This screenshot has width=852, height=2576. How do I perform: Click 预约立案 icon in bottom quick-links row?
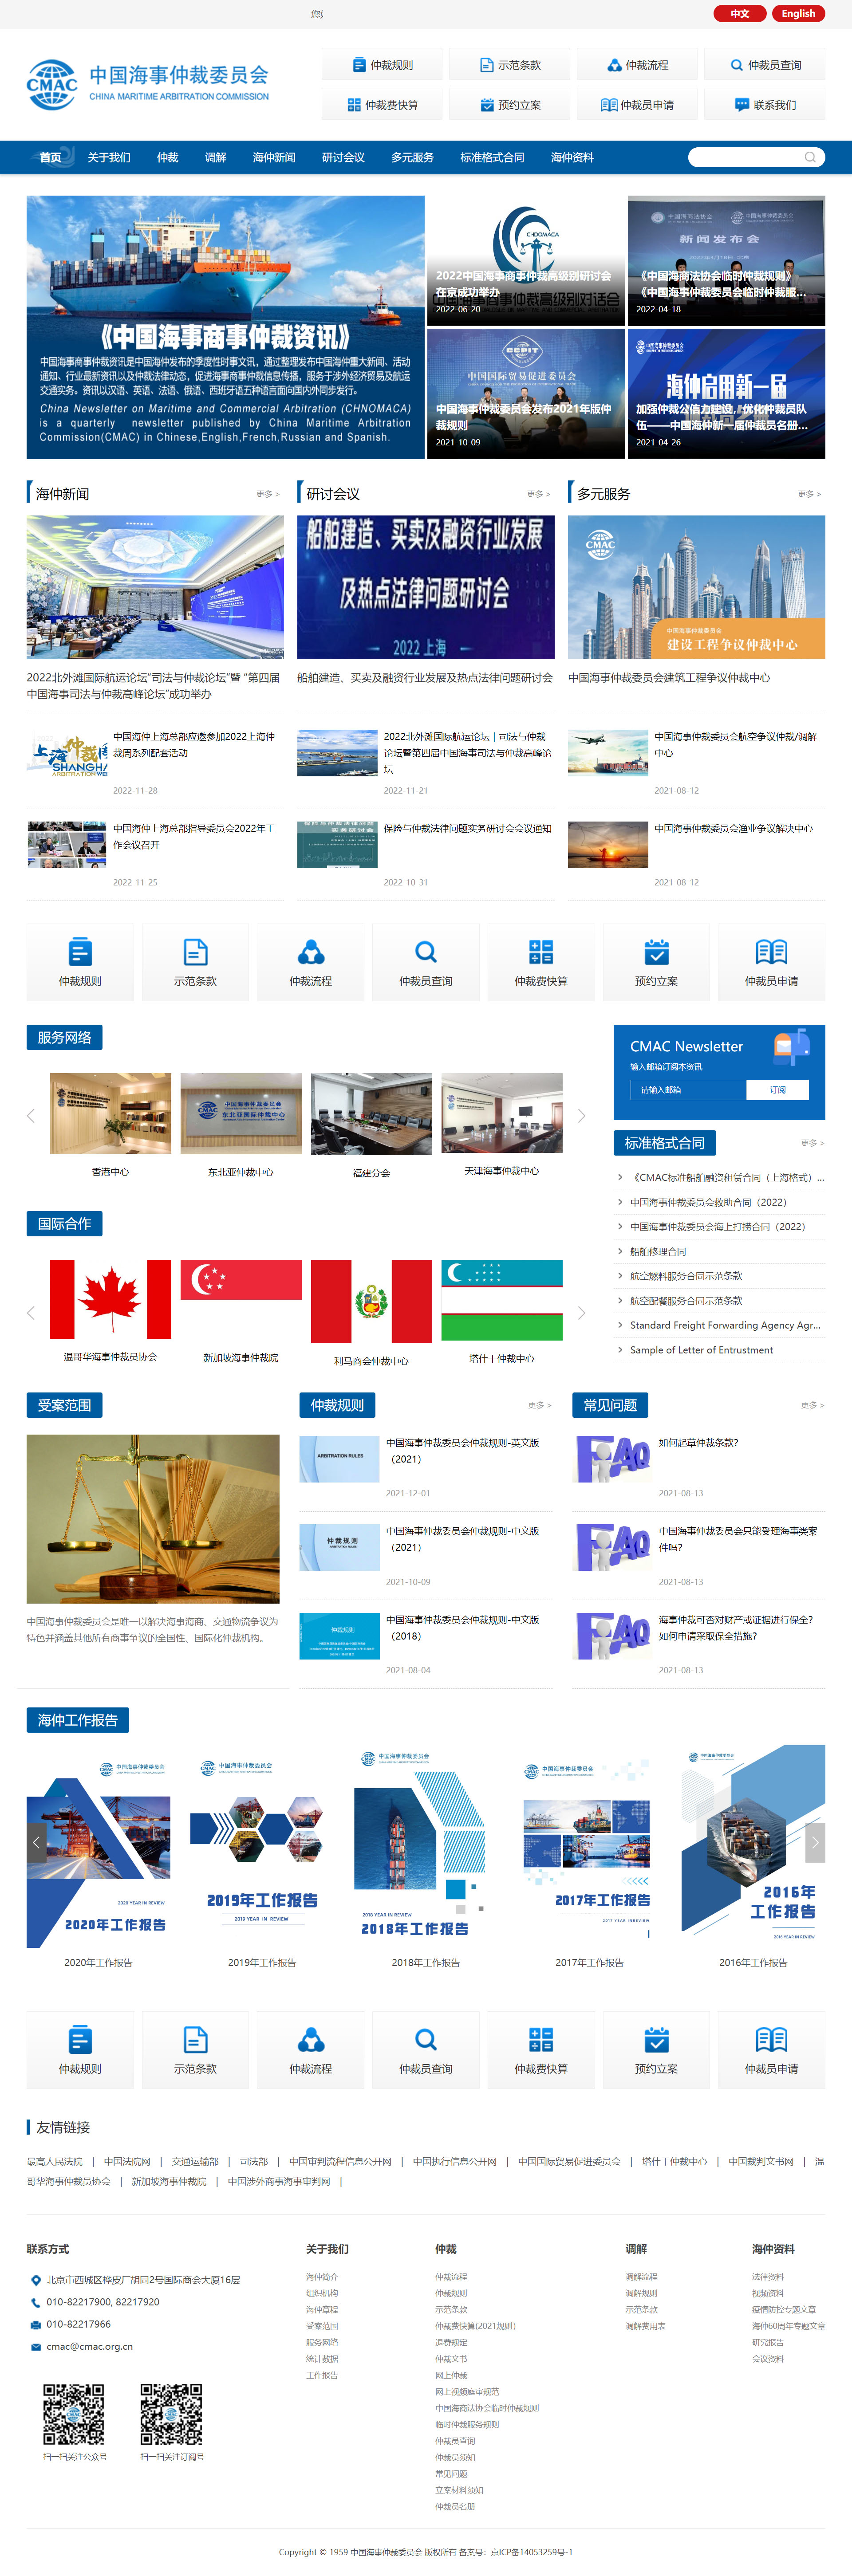point(656,2050)
